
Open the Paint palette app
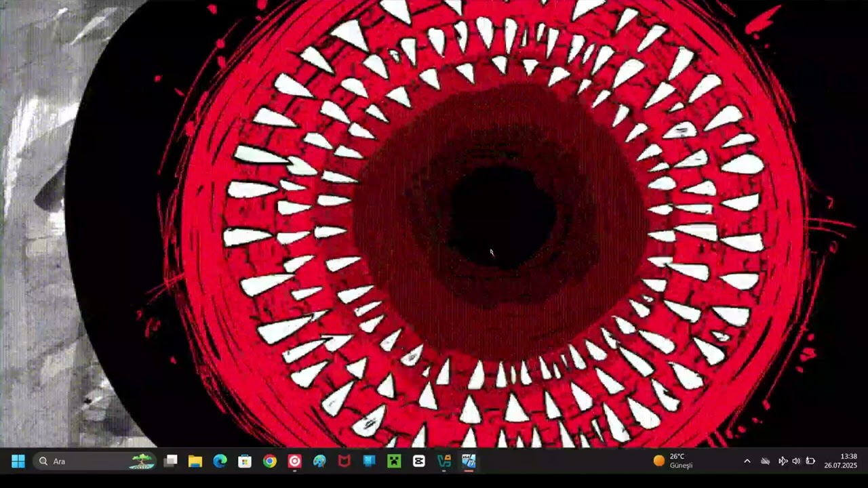click(319, 462)
